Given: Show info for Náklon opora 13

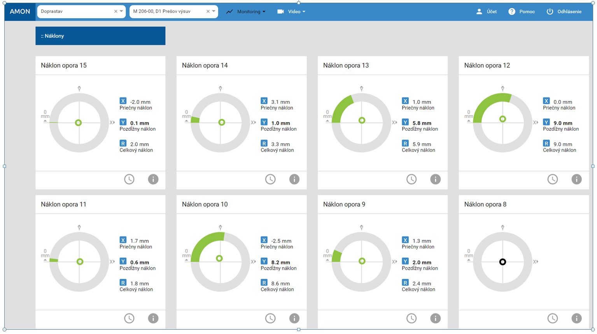Looking at the screenshot, I should 436,179.
